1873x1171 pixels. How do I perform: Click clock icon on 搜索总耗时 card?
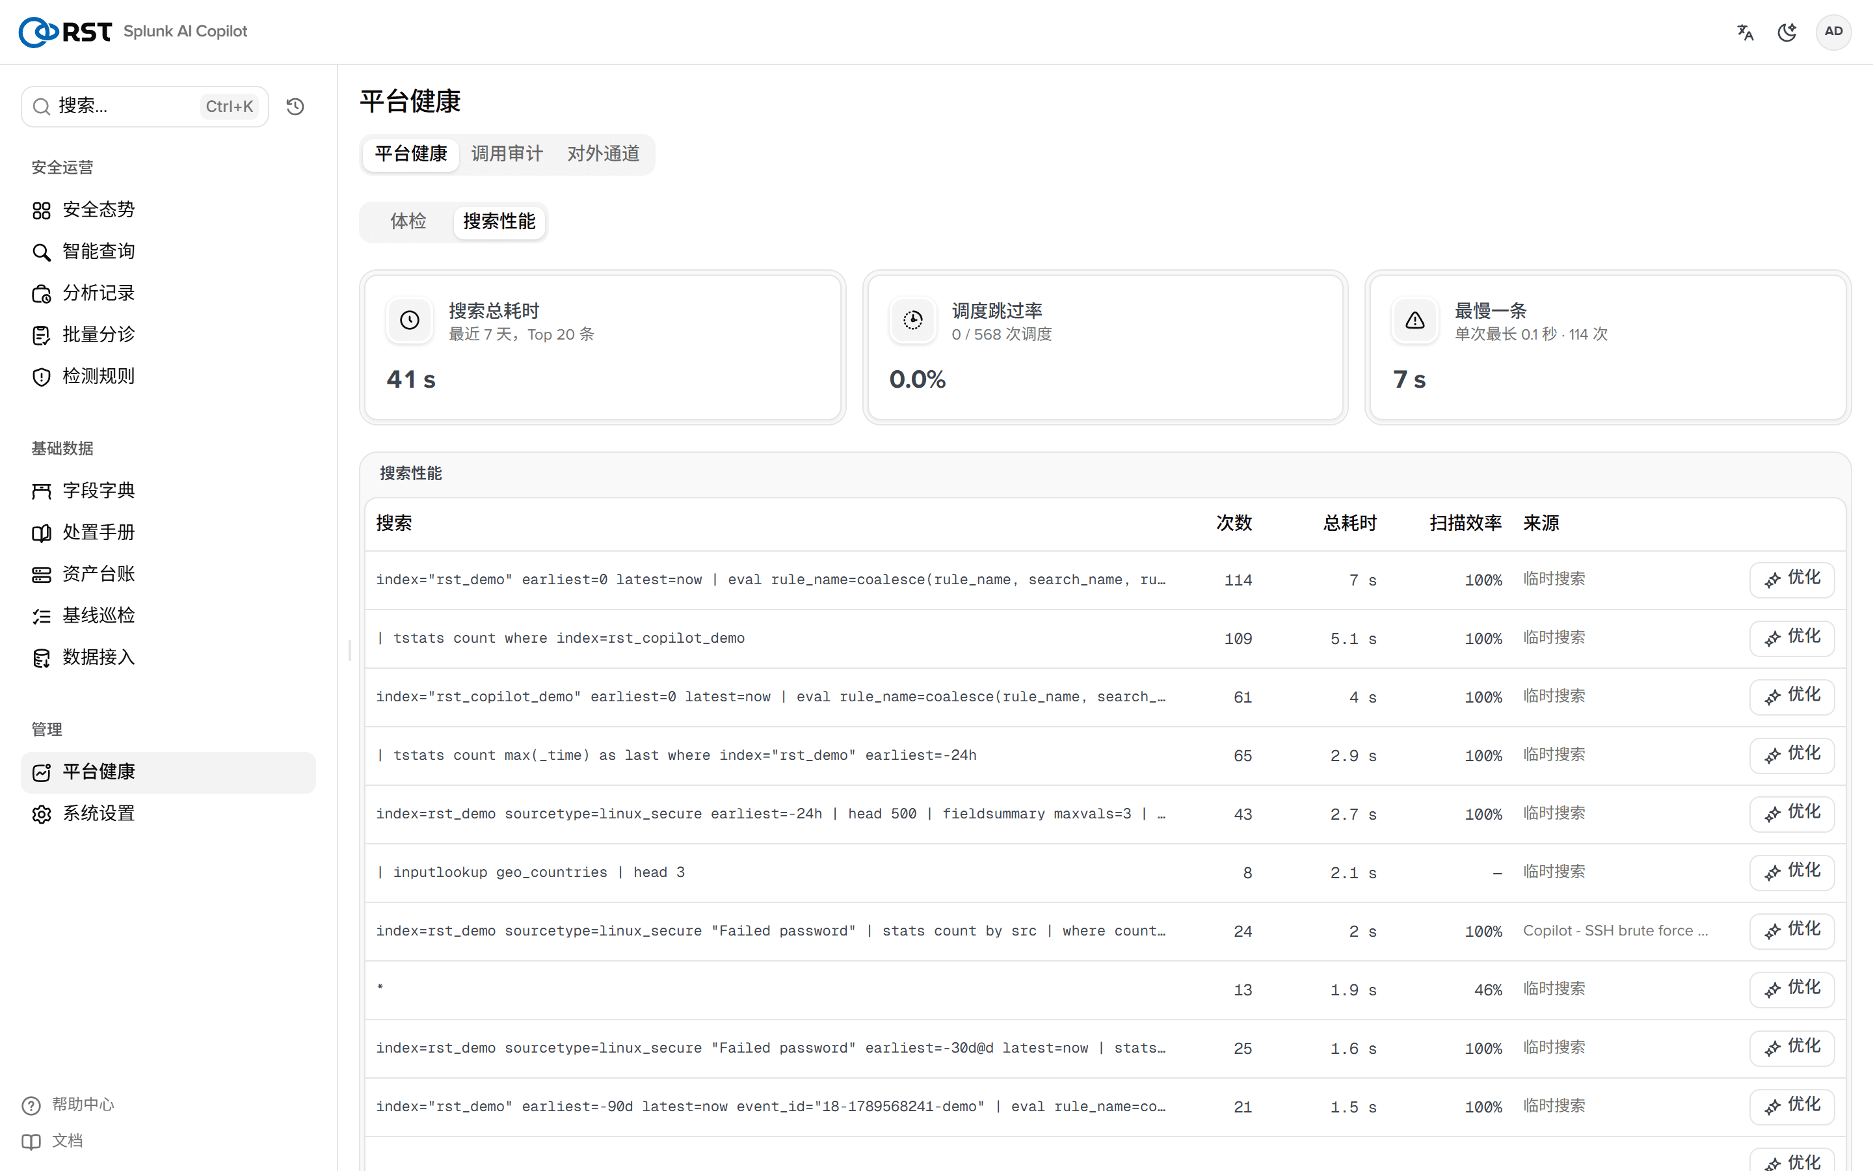[410, 320]
